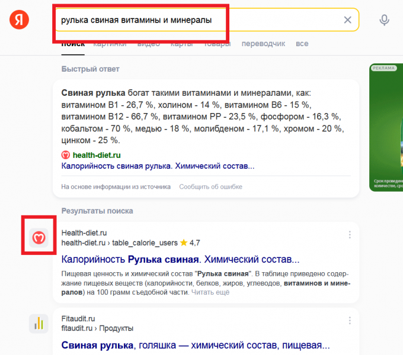Click the Fitaudit.ru bar chart favicon
403x355 pixels.
[39, 323]
